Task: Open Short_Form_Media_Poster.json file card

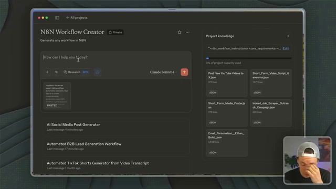Action: click(226, 113)
